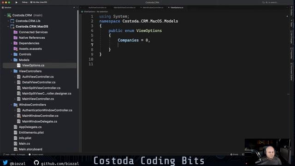Collapse the ViewControllers folder
The height and width of the screenshot is (166, 295).
pyautogui.click(x=12, y=71)
